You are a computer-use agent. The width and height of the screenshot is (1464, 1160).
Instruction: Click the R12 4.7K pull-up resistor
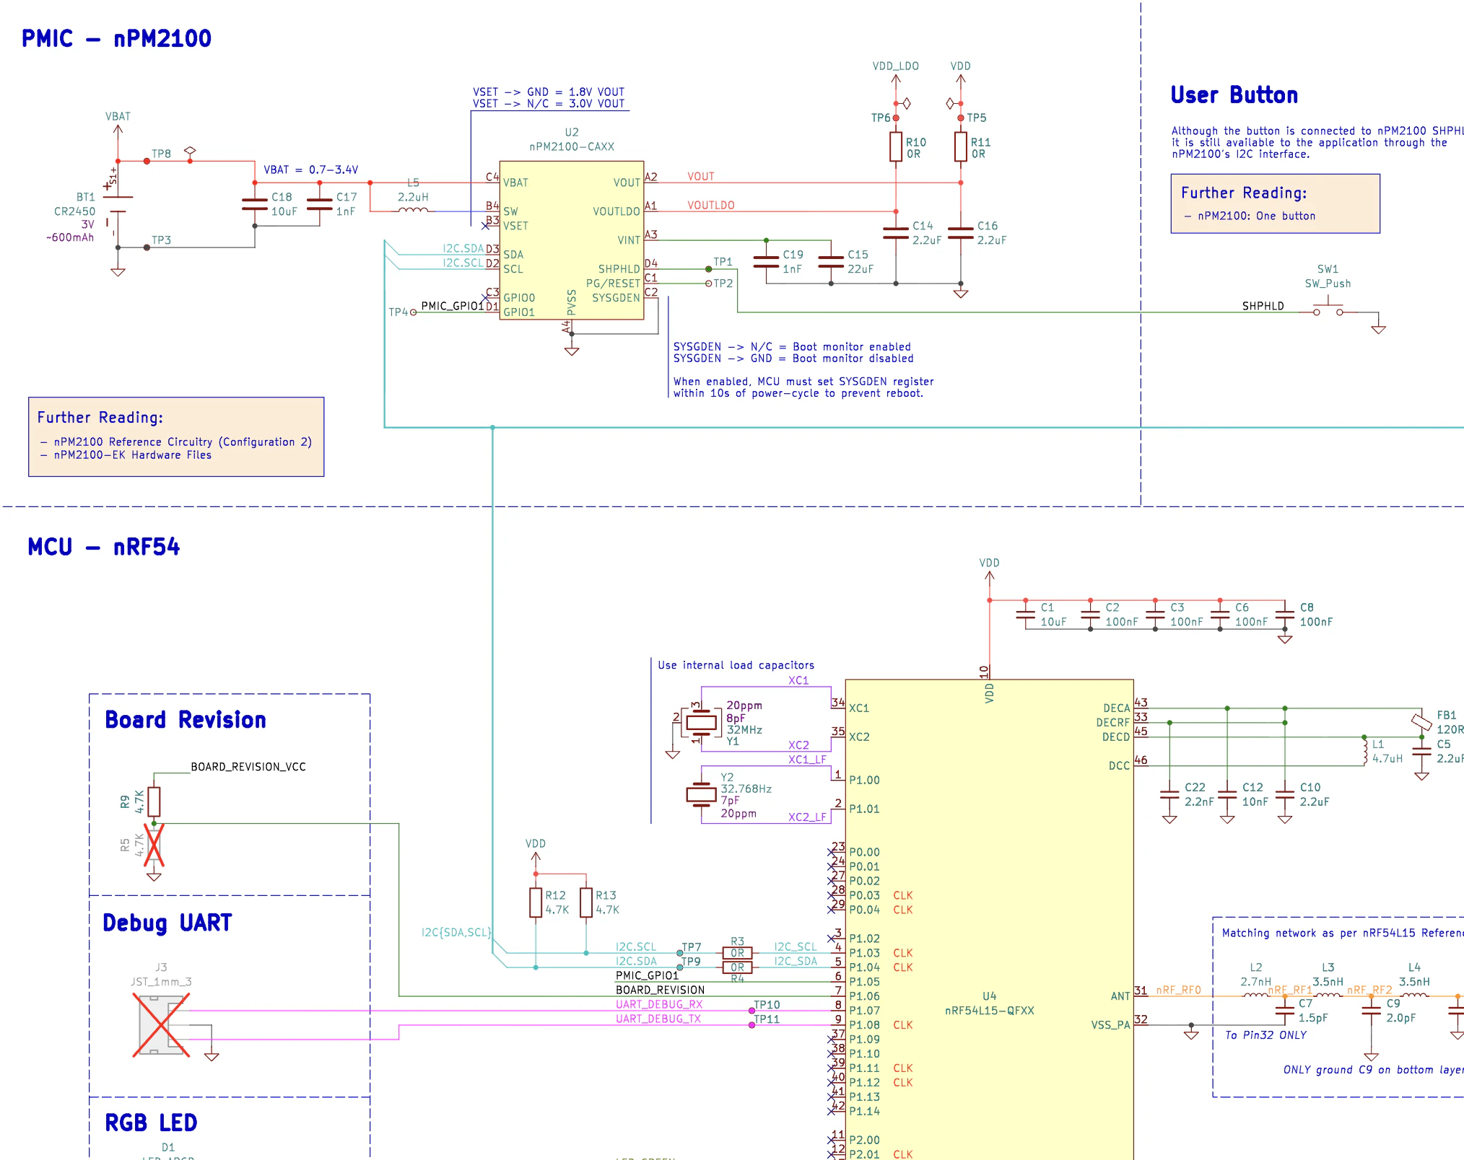(x=536, y=902)
